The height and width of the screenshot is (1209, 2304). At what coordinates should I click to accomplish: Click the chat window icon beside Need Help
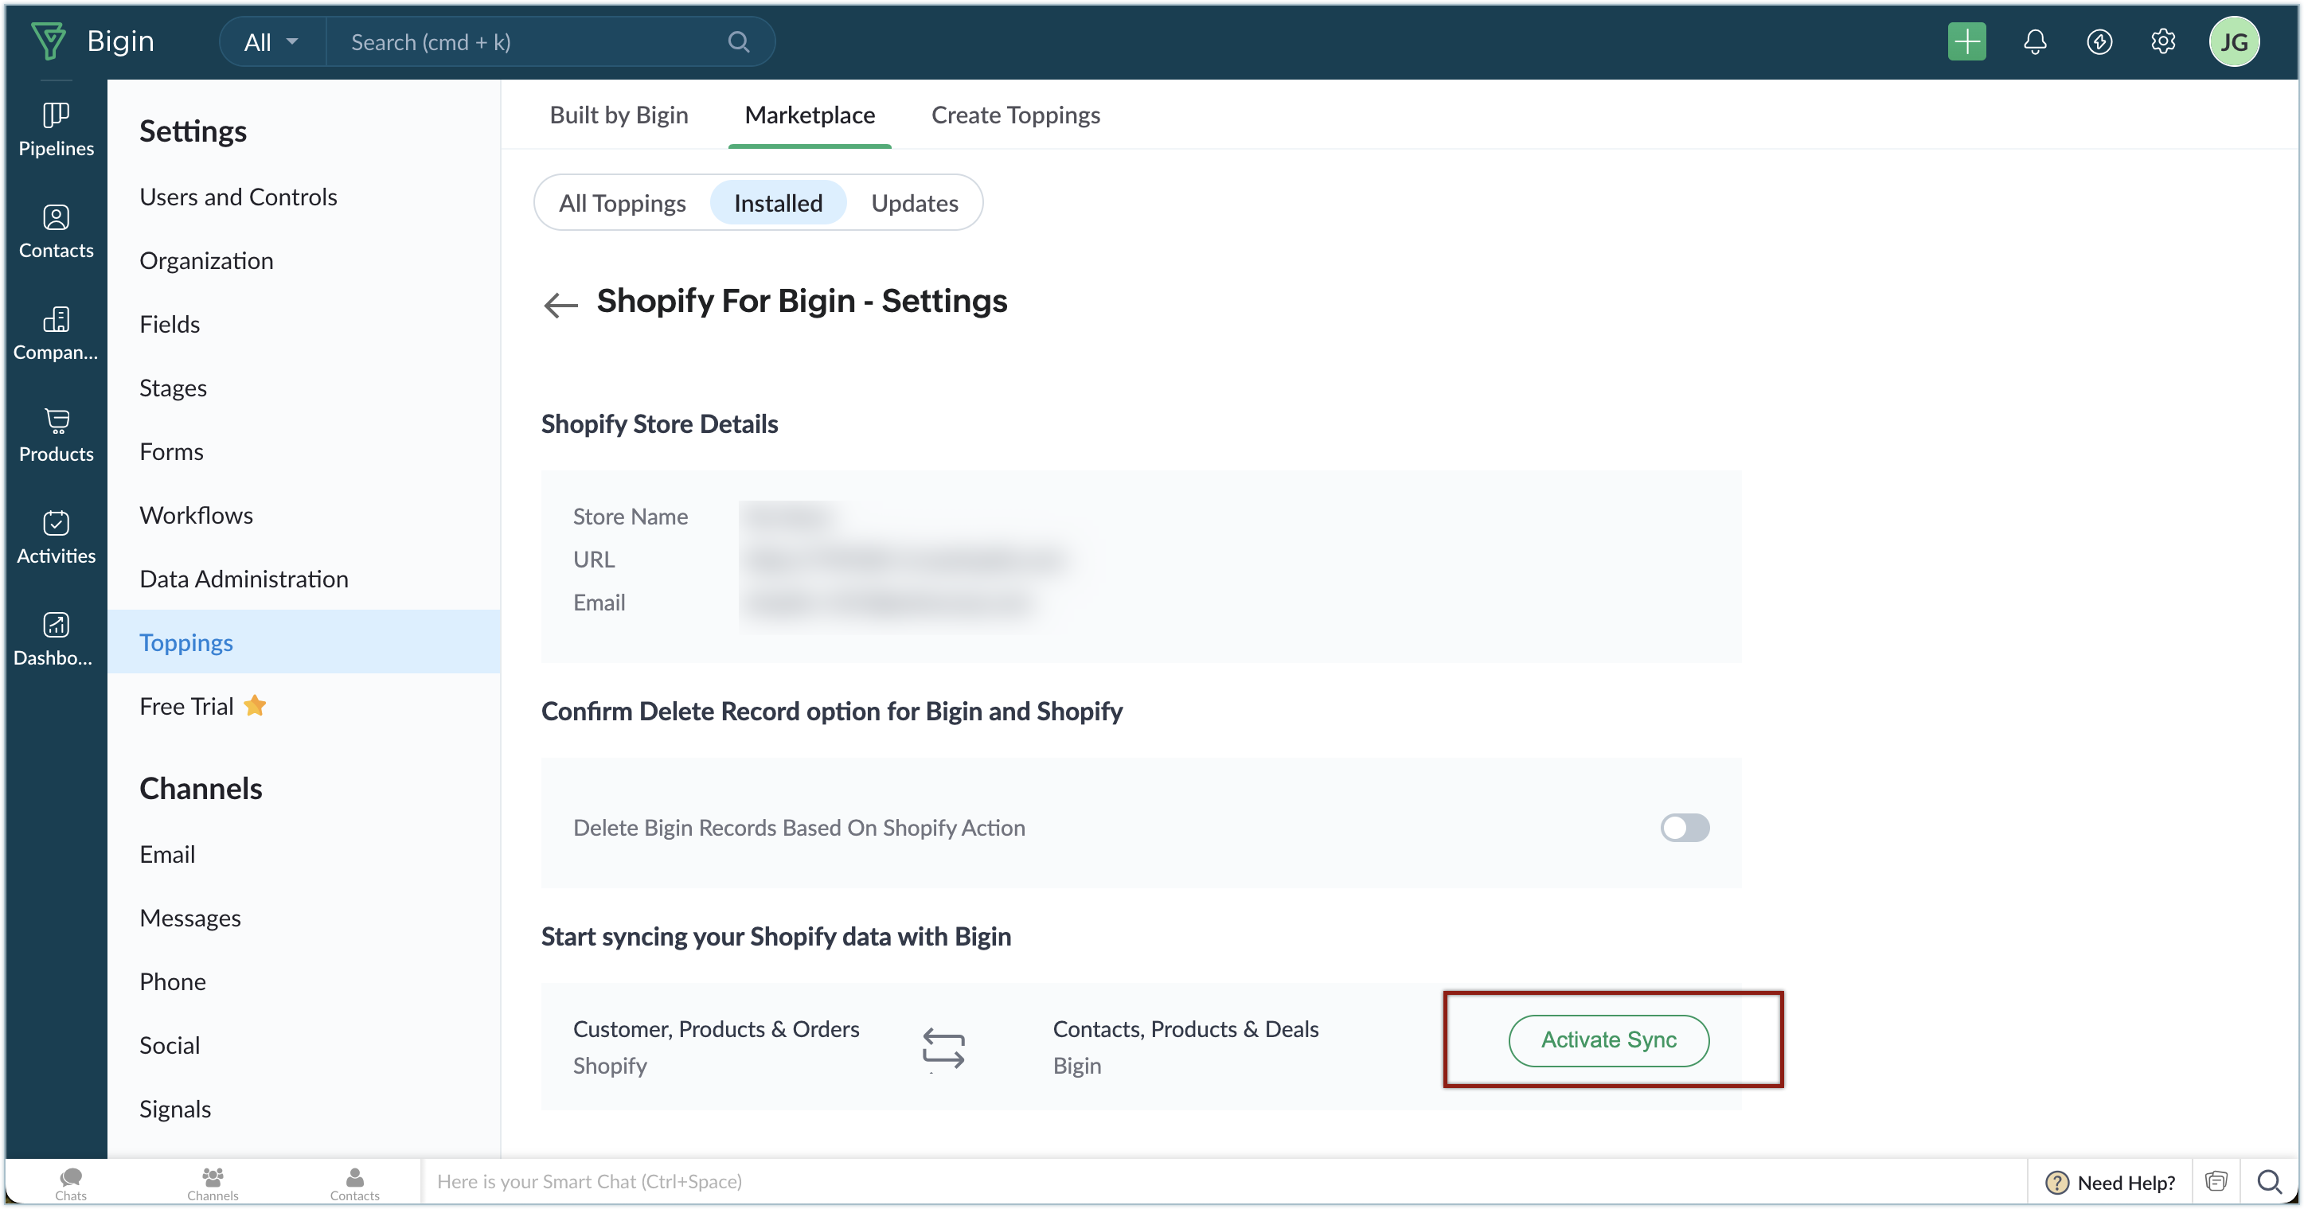[x=2216, y=1181]
